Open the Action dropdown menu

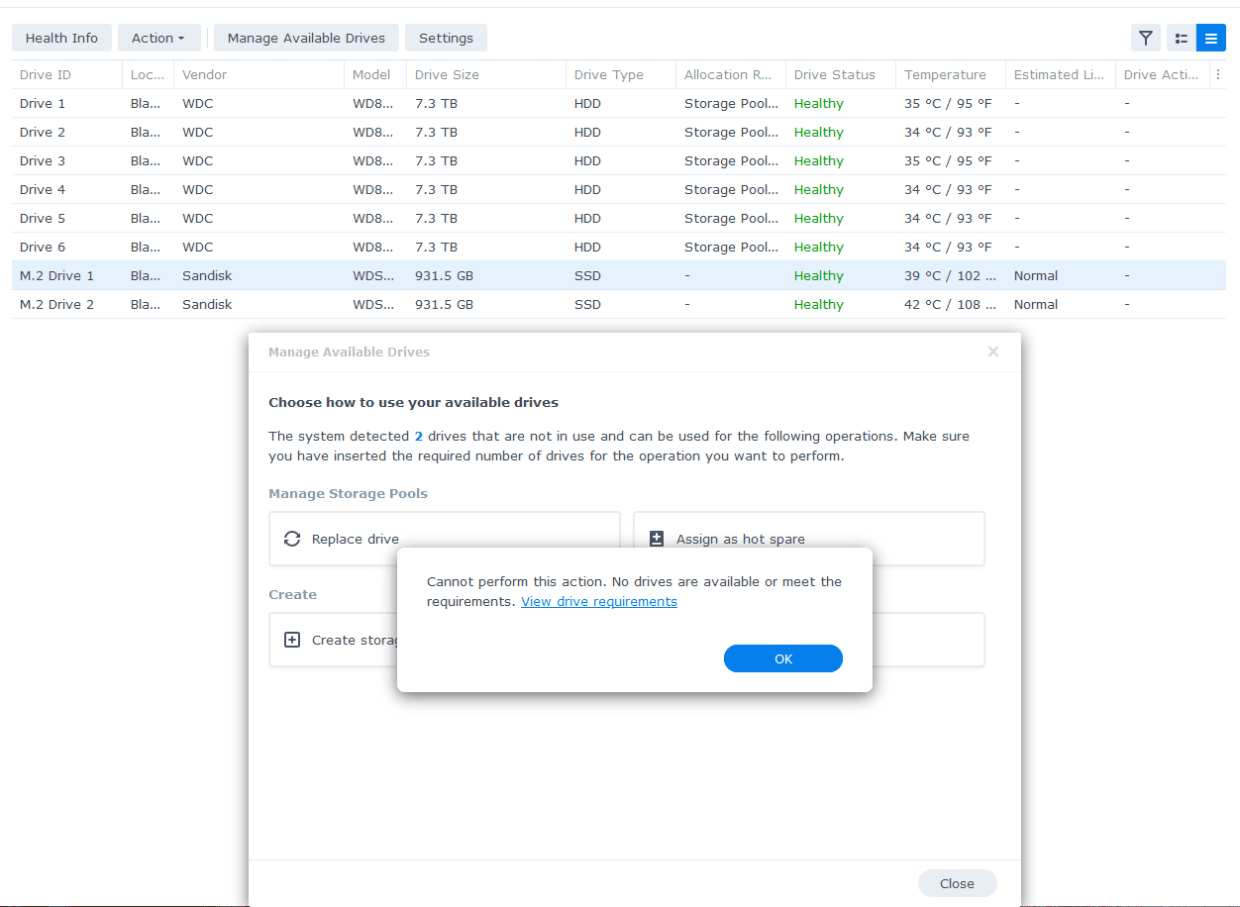point(158,38)
